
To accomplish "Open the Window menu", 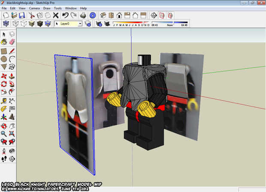I will 71,8.
